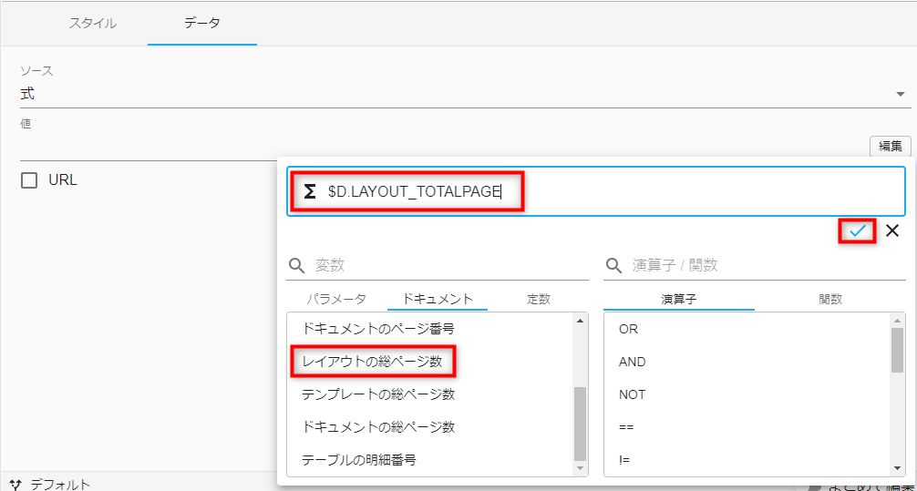This screenshot has width=917, height=491.
Task: Toggle the URL checkbox
Action: (29, 180)
